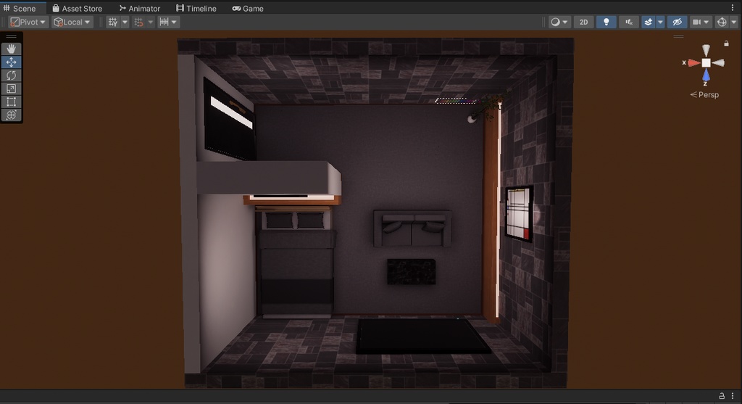The height and width of the screenshot is (404, 742).
Task: Toggle gizmos visibility button
Action: click(722, 22)
